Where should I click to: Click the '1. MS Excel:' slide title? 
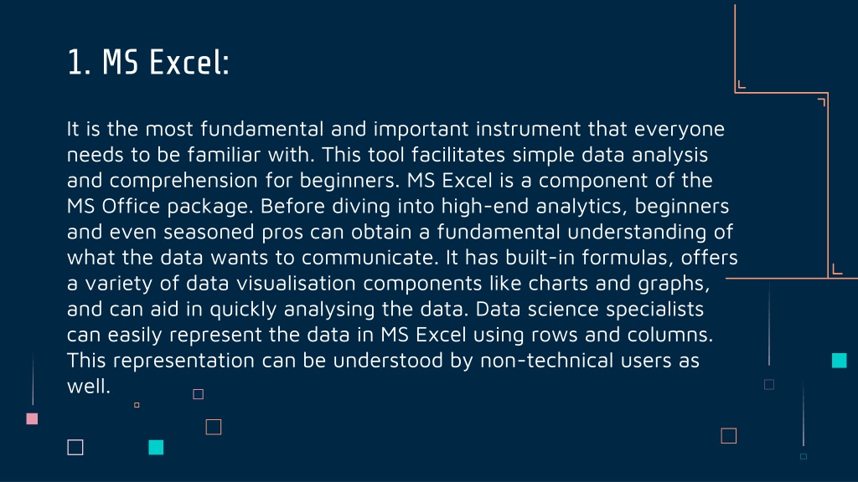147,62
